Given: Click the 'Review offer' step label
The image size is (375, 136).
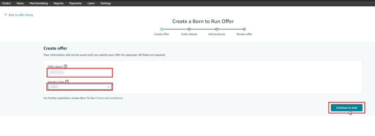Looking at the screenshot, I should pos(244,34).
